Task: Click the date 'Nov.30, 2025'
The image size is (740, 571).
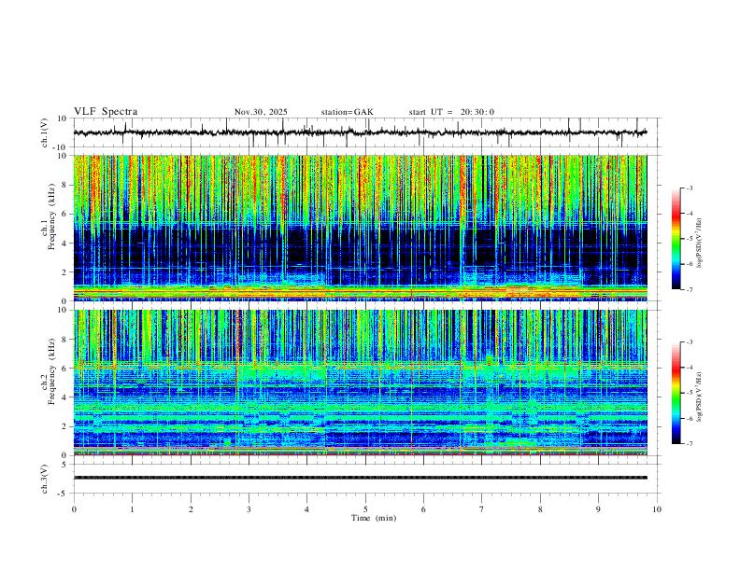Action: (261, 112)
